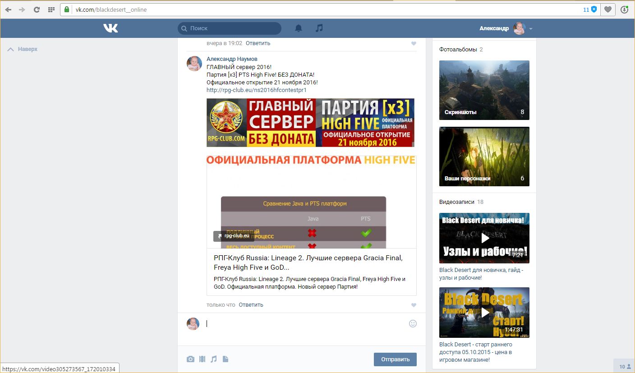Viewport: 635px width, 373px height.
Task: Attach audio to the comment
Action: [x=214, y=359]
